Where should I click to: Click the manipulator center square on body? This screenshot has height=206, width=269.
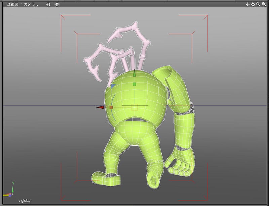[x=134, y=107]
